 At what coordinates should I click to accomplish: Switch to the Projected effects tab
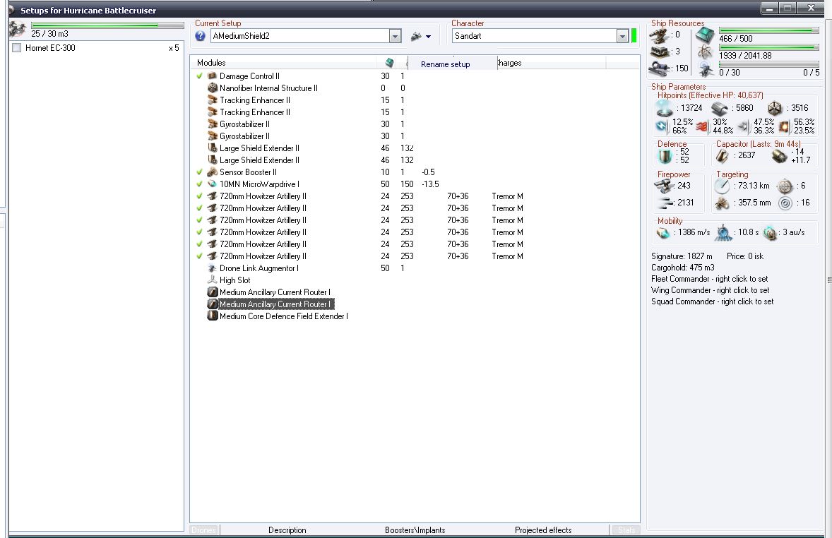tap(543, 530)
